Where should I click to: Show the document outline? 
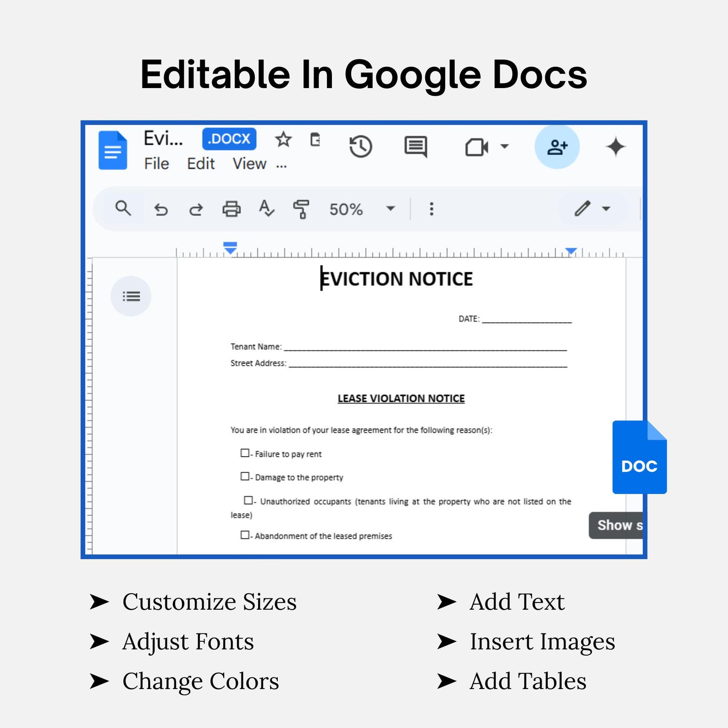pos(131,296)
